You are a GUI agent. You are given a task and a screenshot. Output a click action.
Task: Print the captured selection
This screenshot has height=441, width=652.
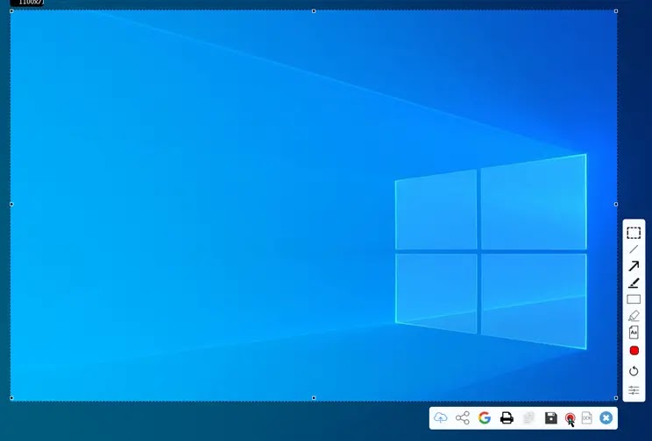coord(507,417)
